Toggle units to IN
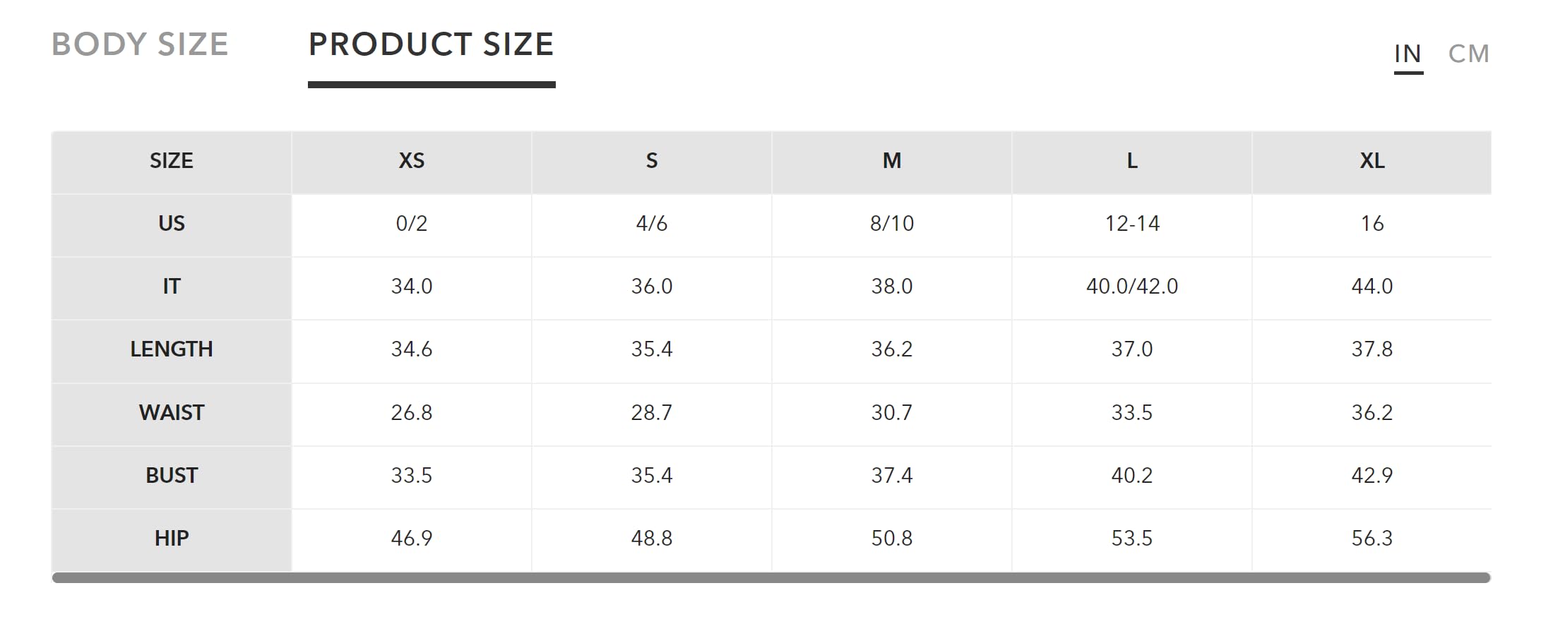 [1408, 54]
